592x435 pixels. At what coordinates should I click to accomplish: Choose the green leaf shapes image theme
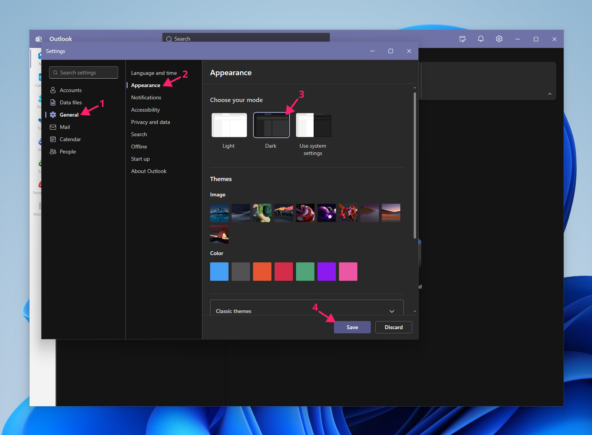[262, 213]
